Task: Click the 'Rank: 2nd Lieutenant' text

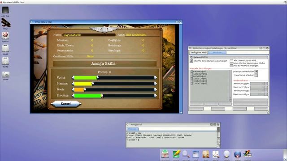Action: 131,35
